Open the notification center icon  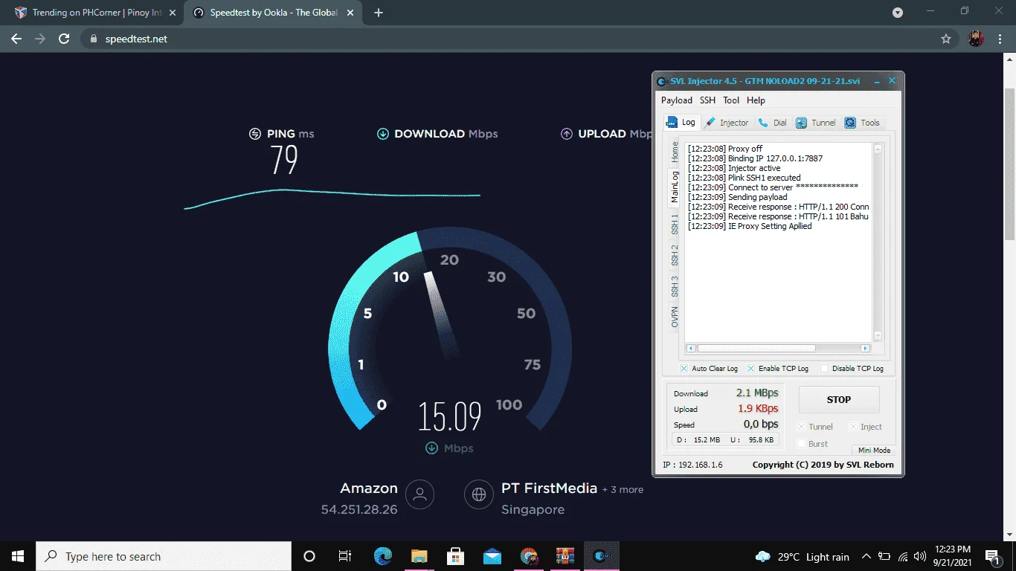(x=991, y=556)
